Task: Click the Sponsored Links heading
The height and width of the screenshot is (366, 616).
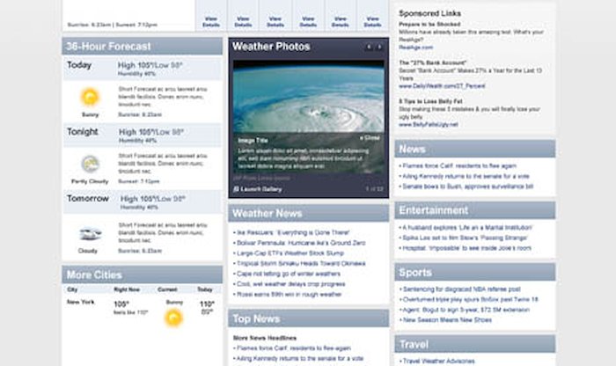Action: (x=429, y=13)
